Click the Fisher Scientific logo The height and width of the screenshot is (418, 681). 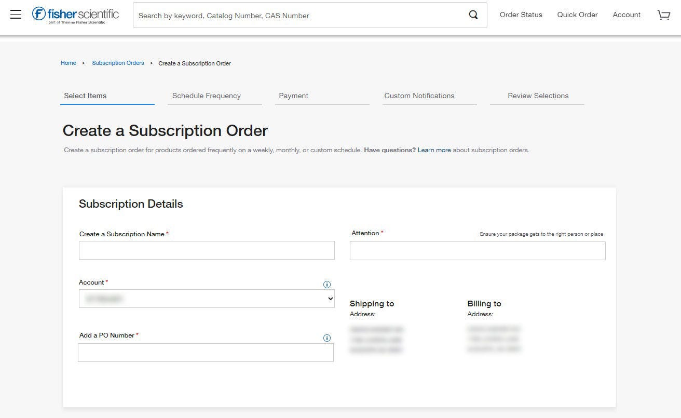[x=76, y=14]
